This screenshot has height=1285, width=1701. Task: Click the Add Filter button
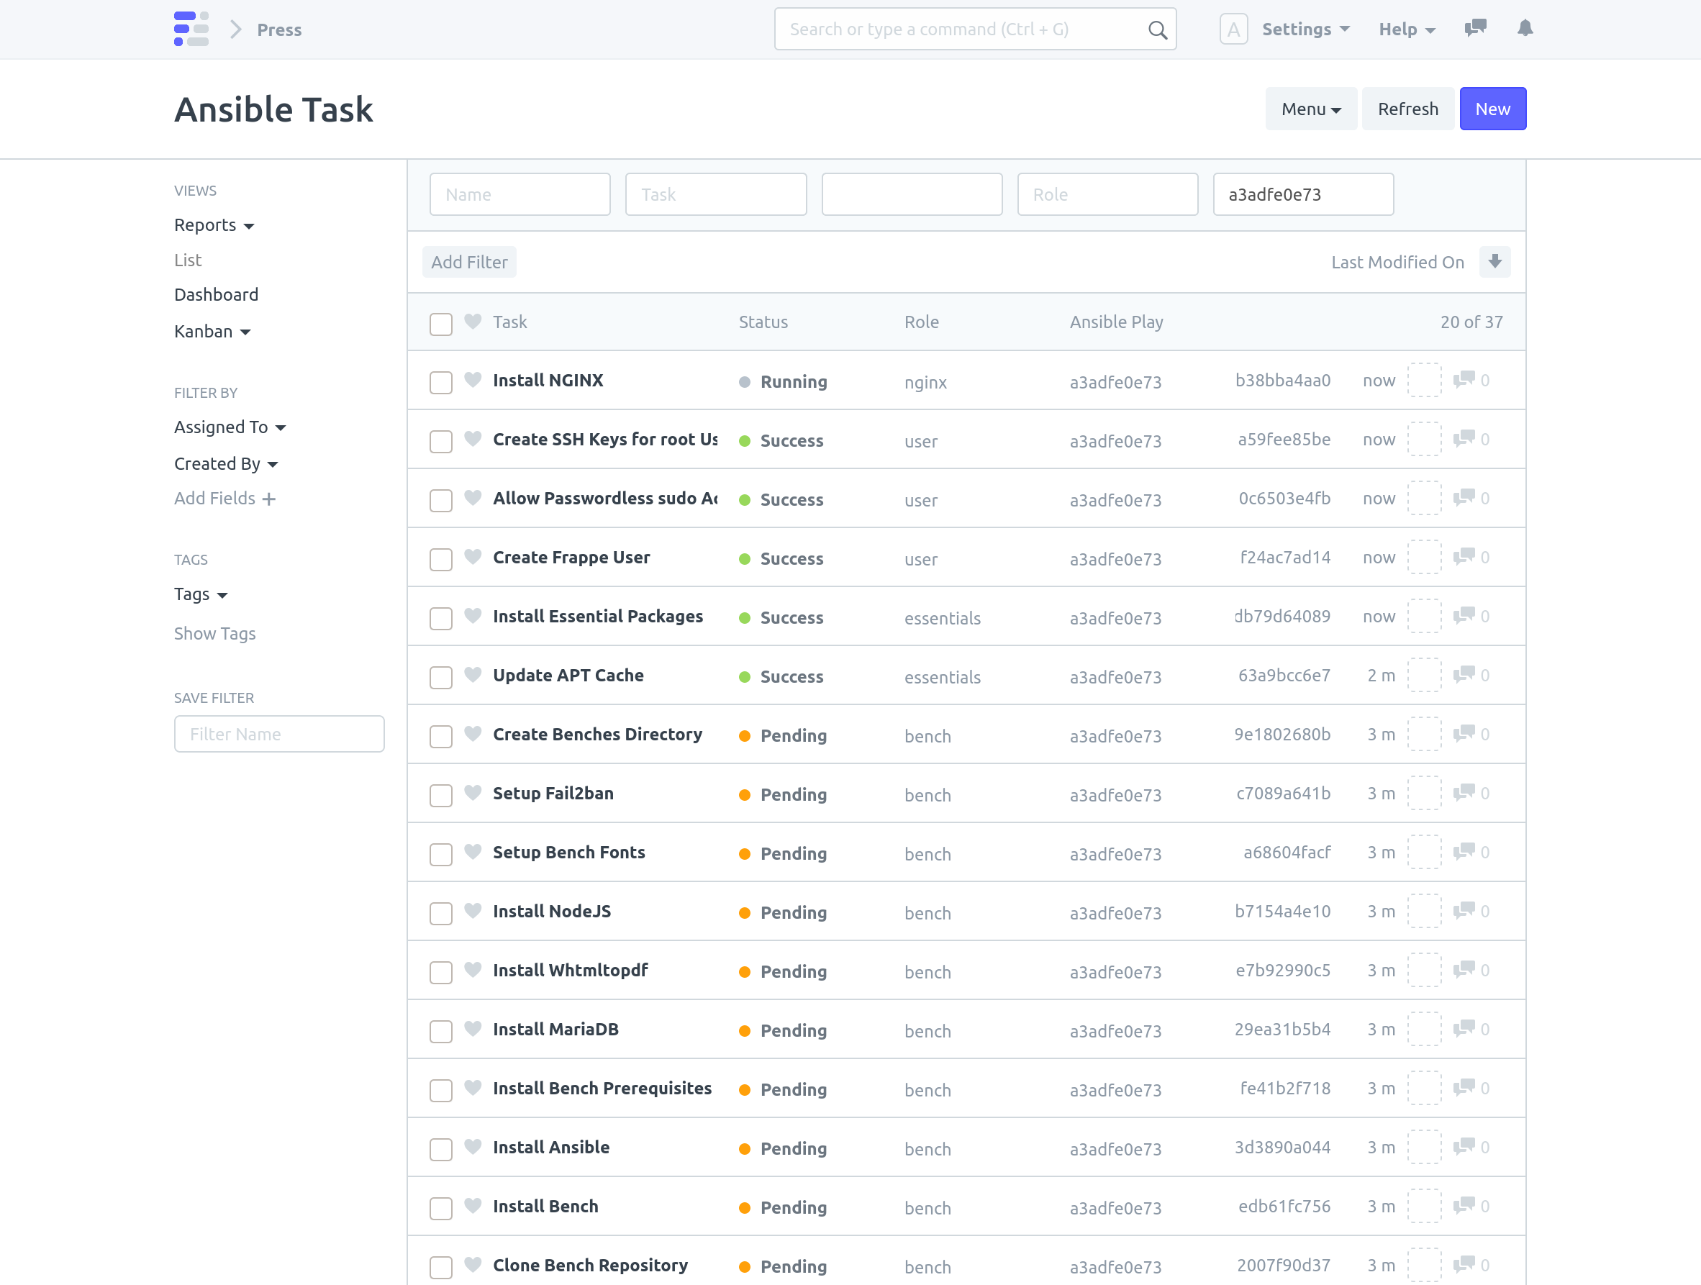coord(469,261)
